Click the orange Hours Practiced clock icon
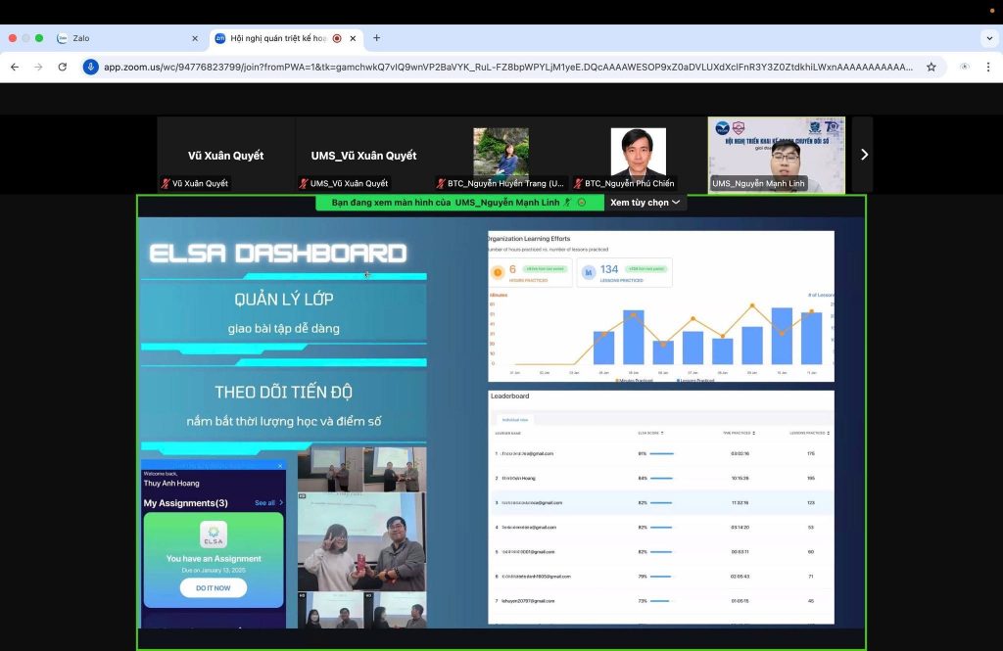Viewport: 1003px width, 651px height. 498,272
